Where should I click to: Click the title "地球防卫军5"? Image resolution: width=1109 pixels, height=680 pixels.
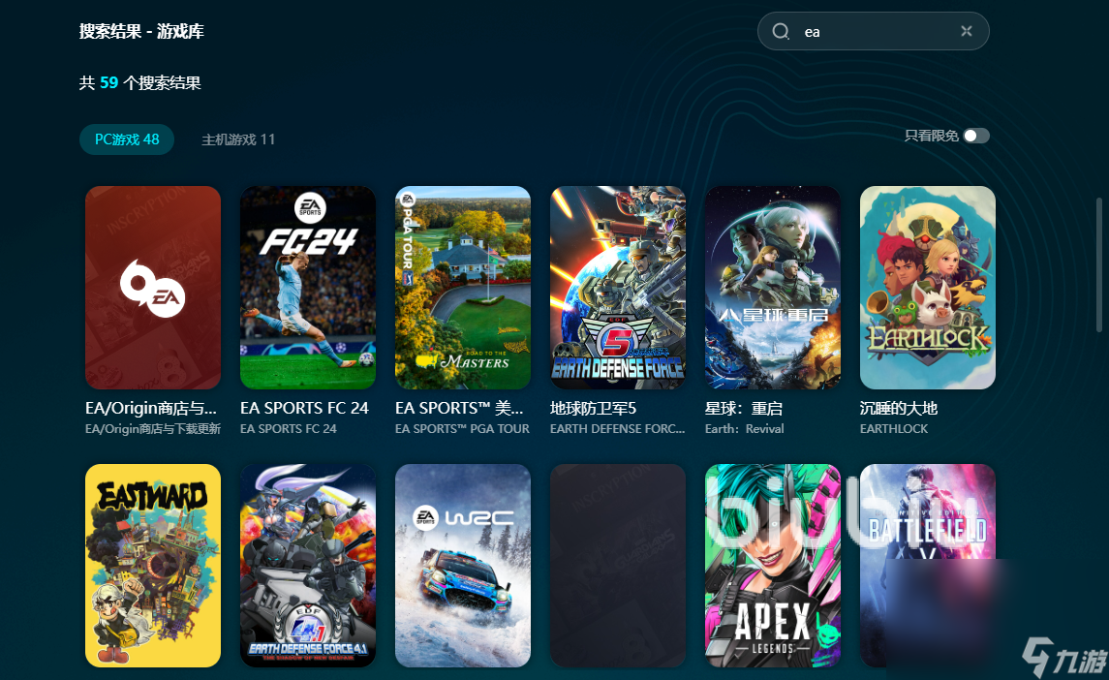594,408
